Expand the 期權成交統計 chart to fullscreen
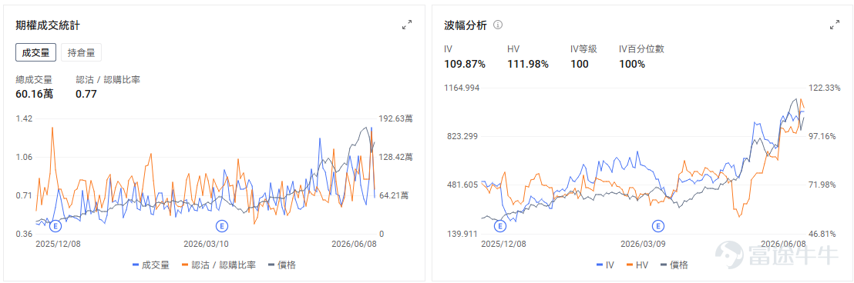 407,25
